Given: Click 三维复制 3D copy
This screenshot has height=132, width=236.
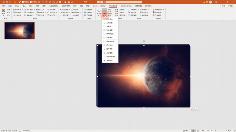Looking at the screenshot, I should 88,10.
